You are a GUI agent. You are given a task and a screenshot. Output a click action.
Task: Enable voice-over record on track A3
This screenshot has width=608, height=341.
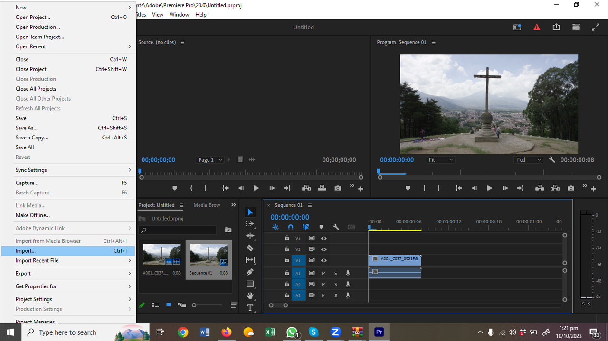point(348,295)
